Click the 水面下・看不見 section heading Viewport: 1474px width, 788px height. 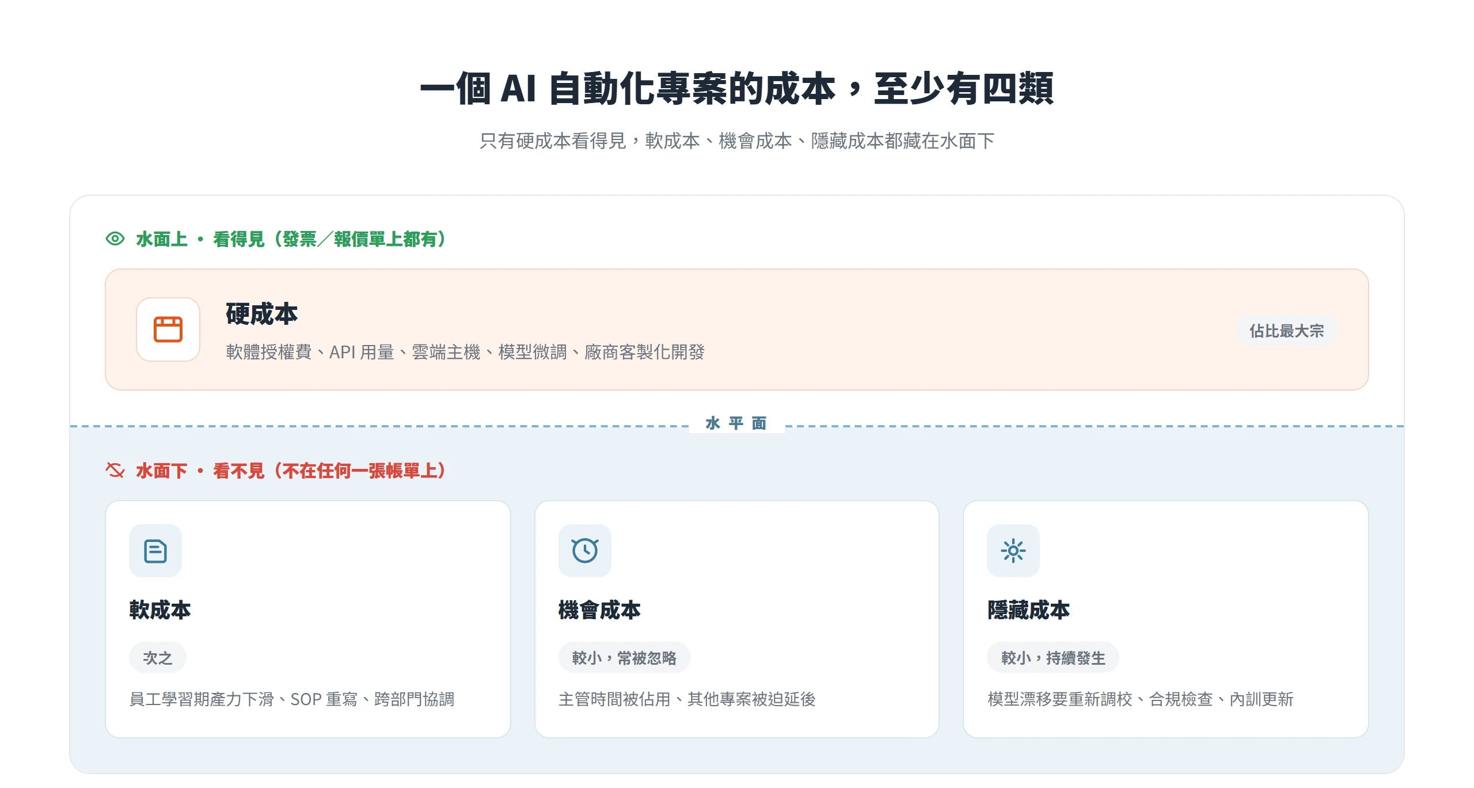(x=291, y=471)
